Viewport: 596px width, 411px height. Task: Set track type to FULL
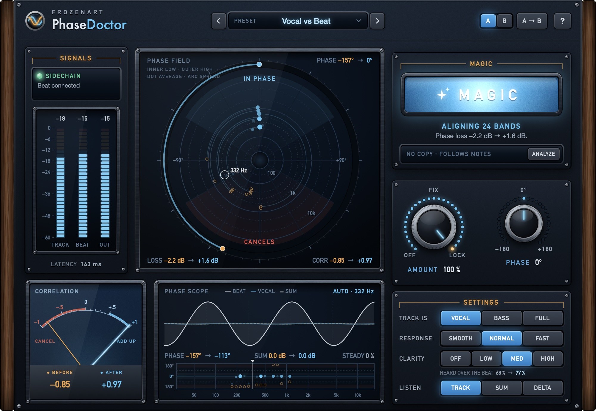click(x=542, y=318)
